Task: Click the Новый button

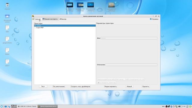Action: 129,87
